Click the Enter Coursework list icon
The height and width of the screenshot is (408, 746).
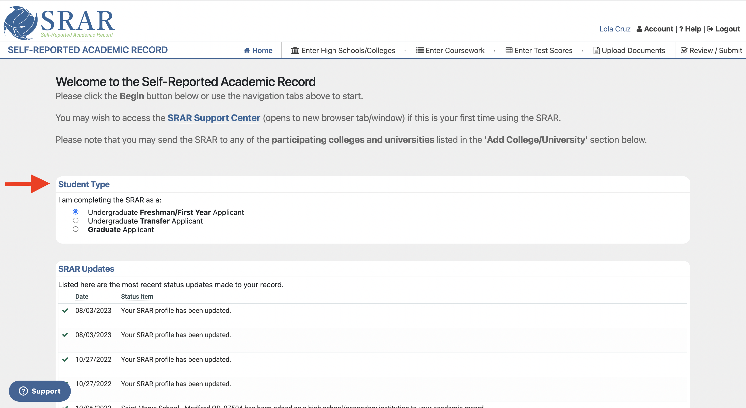(x=420, y=50)
